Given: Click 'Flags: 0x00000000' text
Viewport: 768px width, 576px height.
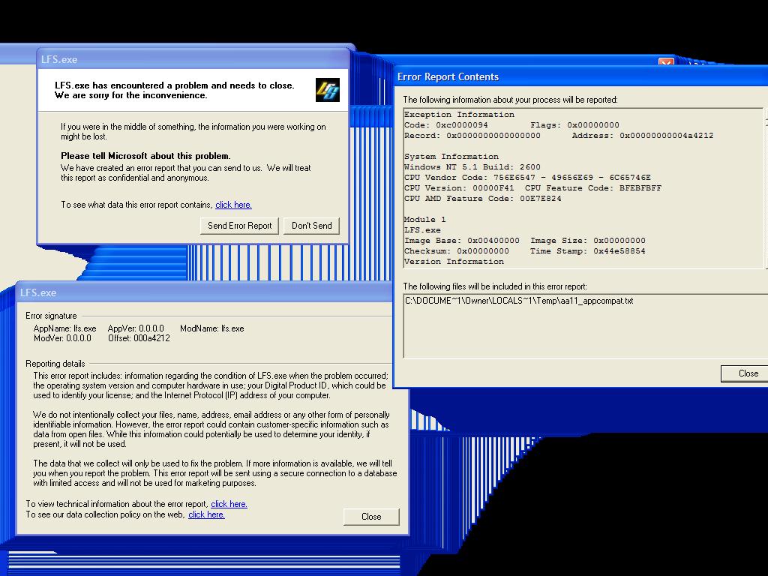Looking at the screenshot, I should [574, 125].
